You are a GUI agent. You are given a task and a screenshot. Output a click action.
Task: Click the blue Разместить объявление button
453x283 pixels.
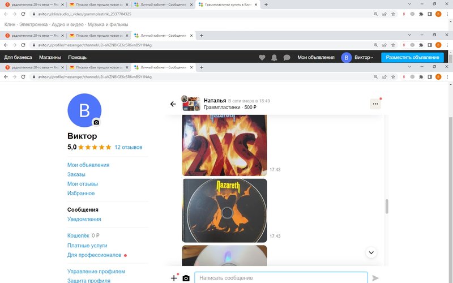tap(412, 58)
